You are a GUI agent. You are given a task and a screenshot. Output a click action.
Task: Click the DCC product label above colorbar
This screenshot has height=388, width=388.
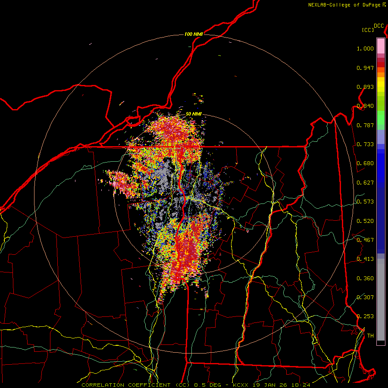pyautogui.click(x=379, y=26)
